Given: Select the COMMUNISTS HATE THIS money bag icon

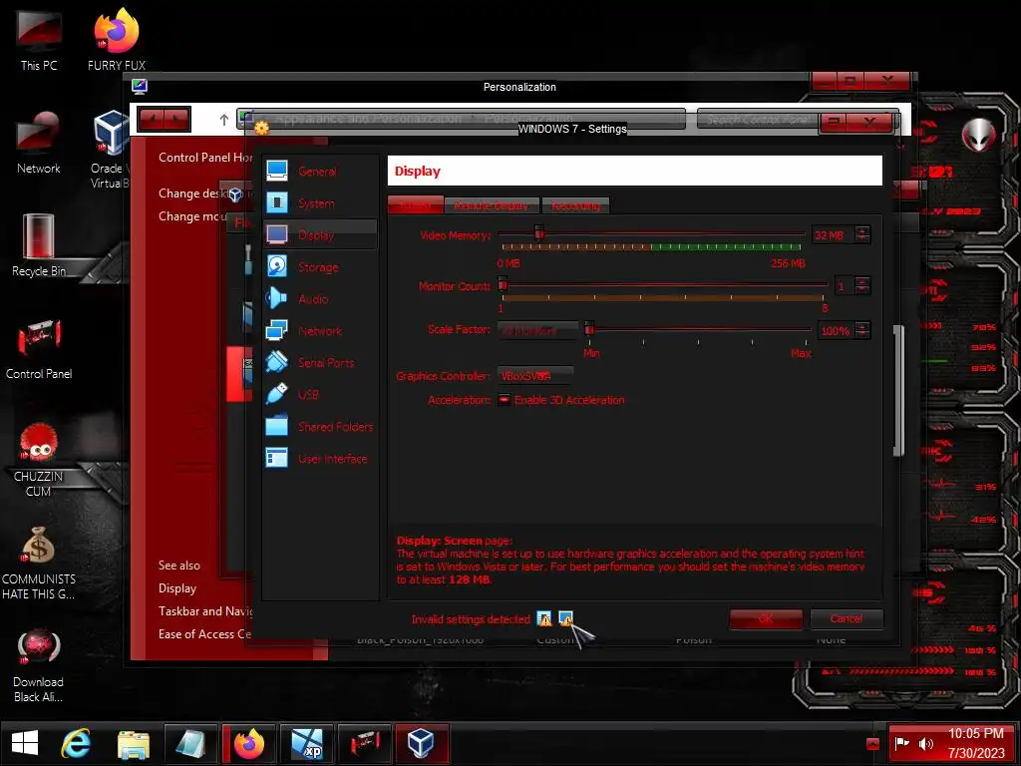Looking at the screenshot, I should point(39,564).
